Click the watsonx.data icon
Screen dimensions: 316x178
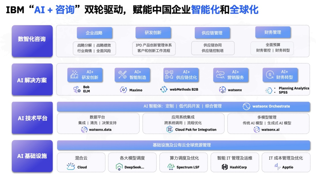pos(84,130)
